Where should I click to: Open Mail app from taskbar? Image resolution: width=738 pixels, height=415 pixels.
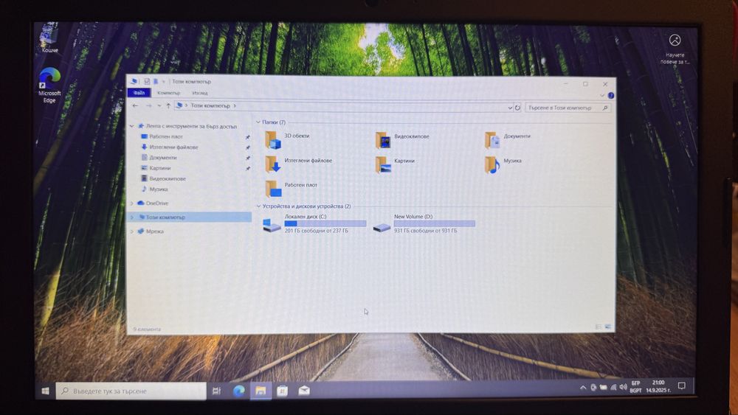(x=304, y=391)
